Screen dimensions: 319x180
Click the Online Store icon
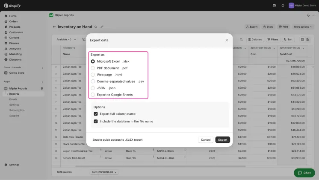(x=6, y=73)
